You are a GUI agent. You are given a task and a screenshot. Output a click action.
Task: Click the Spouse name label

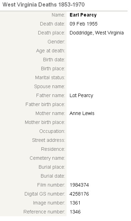50,86
